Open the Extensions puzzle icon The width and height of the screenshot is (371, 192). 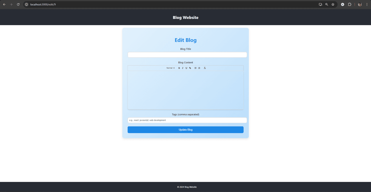click(350, 4)
